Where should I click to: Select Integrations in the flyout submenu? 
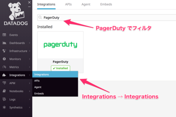[55, 74]
